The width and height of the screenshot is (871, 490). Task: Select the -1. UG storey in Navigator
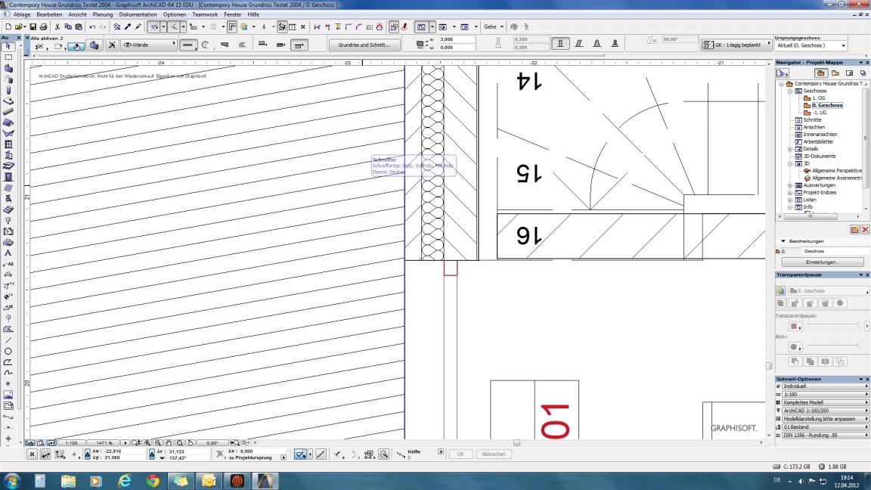point(820,113)
